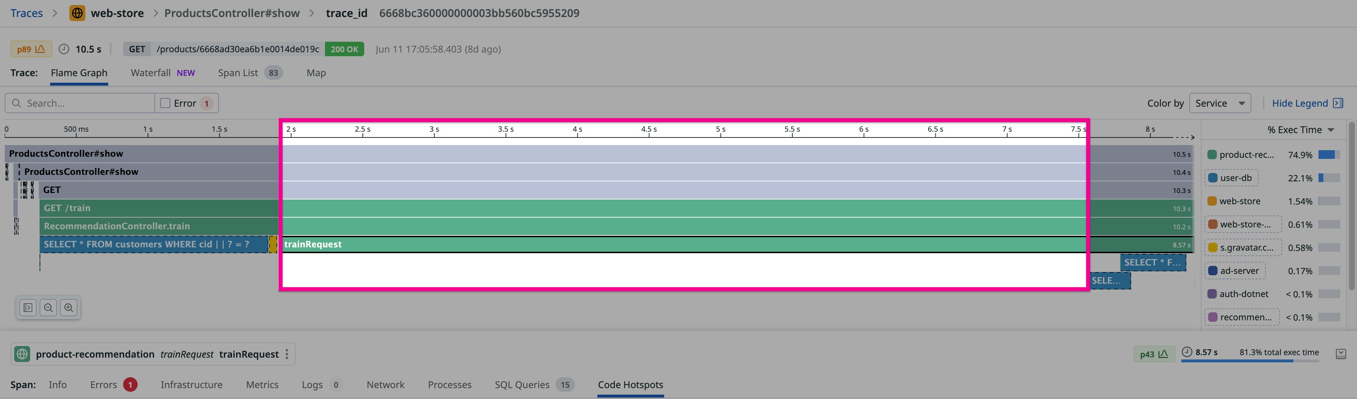Open the % Exec Time sort dropdown
This screenshot has width=1357, height=399.
(1300, 130)
